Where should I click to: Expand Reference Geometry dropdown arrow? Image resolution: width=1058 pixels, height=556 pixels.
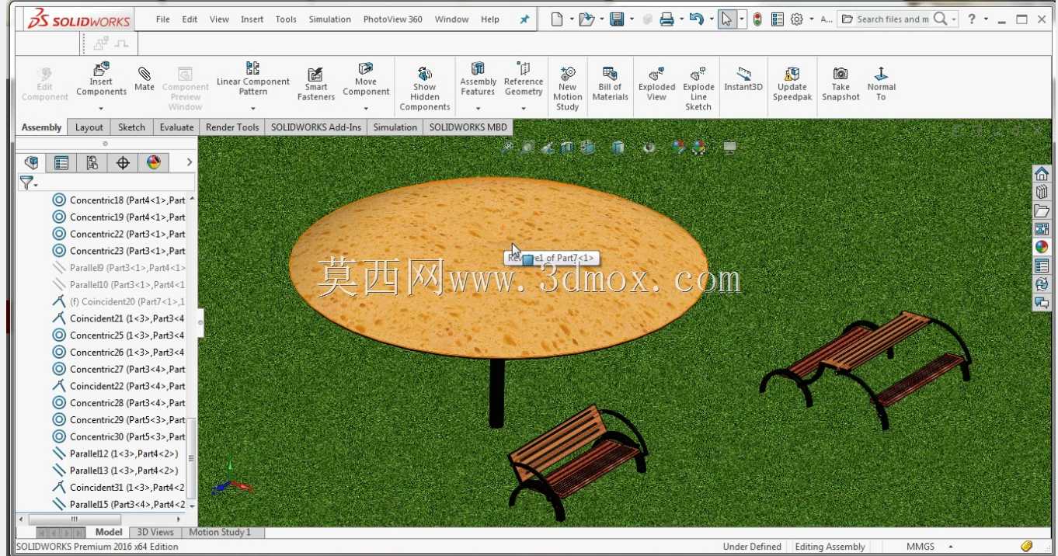pos(524,109)
